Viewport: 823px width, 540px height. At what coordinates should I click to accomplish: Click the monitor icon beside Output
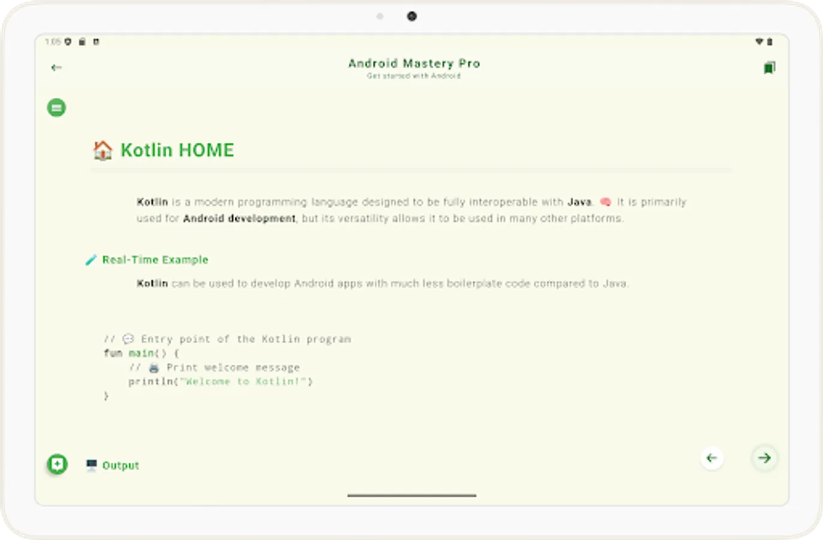(x=91, y=464)
